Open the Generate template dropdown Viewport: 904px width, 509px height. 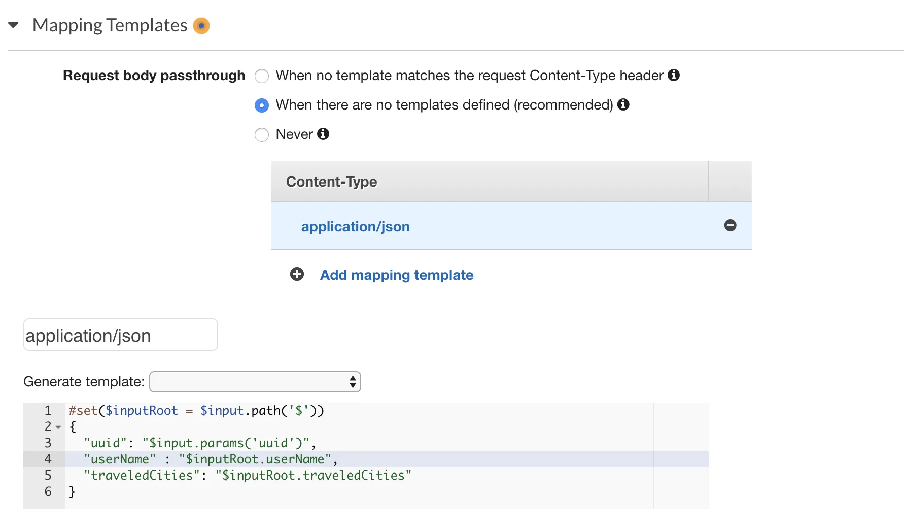(255, 382)
